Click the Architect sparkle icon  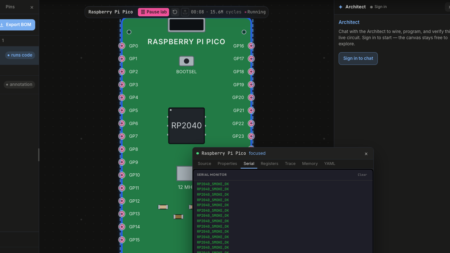[x=340, y=7]
